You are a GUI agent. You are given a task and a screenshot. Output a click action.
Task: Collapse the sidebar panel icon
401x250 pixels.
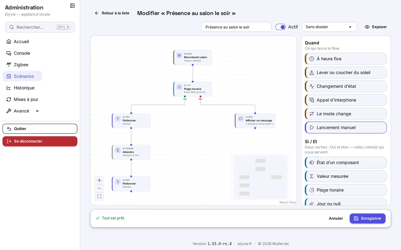tap(72, 6)
